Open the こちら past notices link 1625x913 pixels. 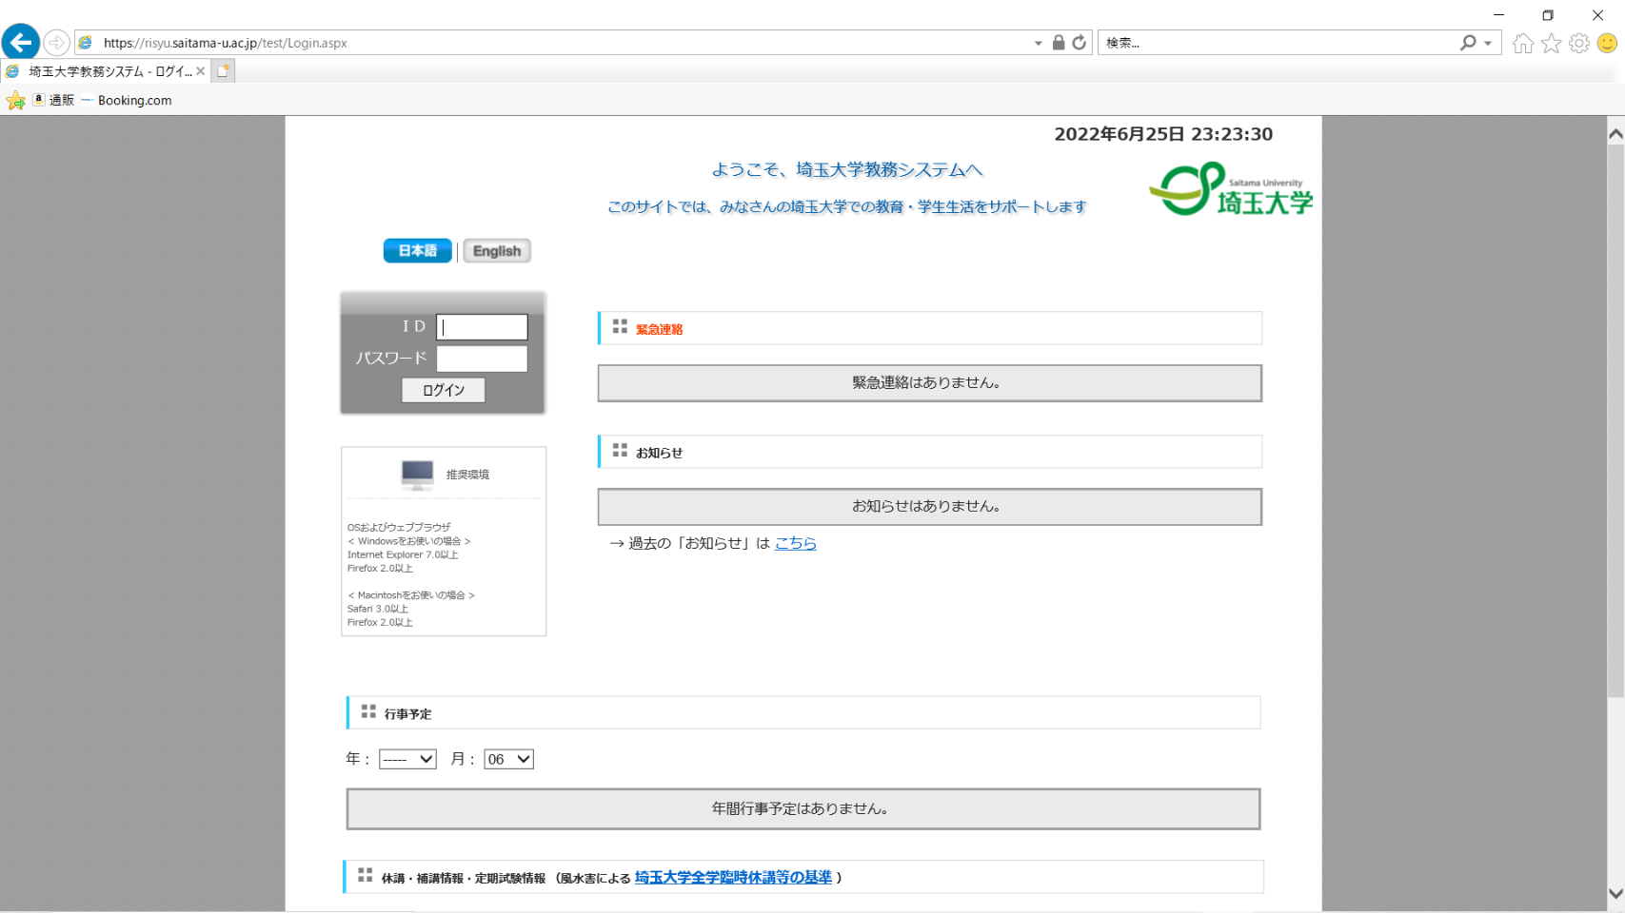tap(795, 543)
